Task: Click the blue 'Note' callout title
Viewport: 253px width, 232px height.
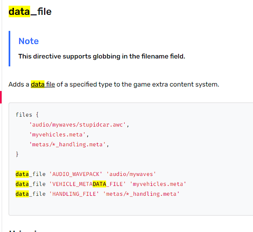Action: point(29,41)
